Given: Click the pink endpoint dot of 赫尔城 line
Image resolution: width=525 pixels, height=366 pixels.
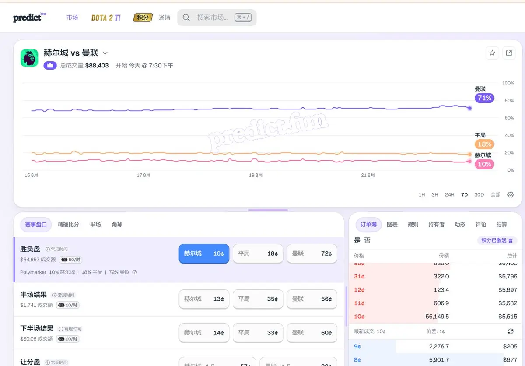Looking at the screenshot, I should click(470, 162).
